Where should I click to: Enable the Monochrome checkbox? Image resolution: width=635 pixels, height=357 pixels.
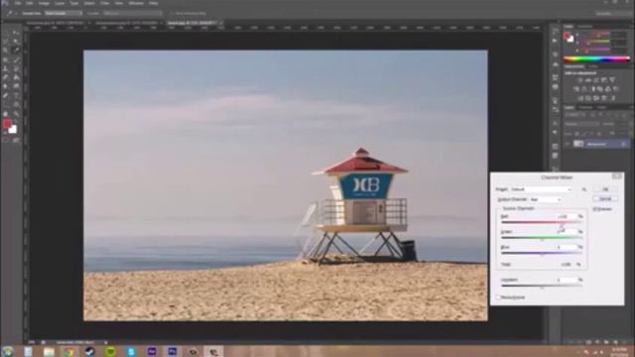pos(498,297)
